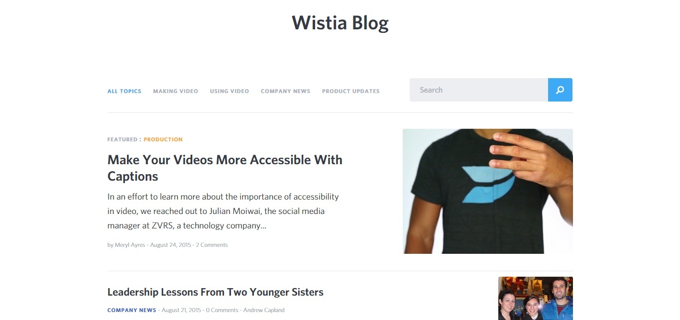
Task: Switch to the Using Video topic
Action: [x=229, y=91]
